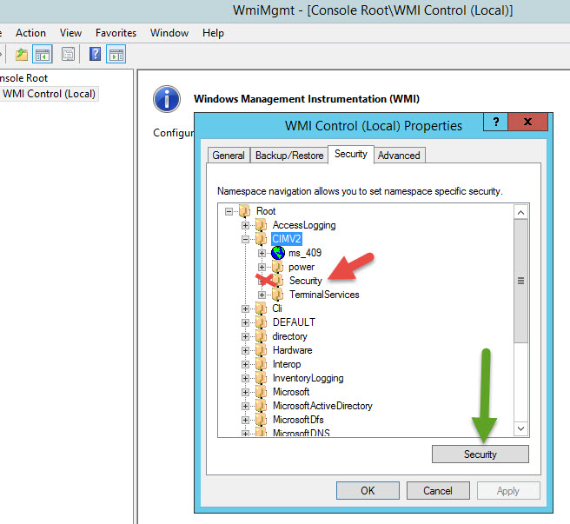Collapse the Root node in namespace tree
The height and width of the screenshot is (524, 570).
229,211
